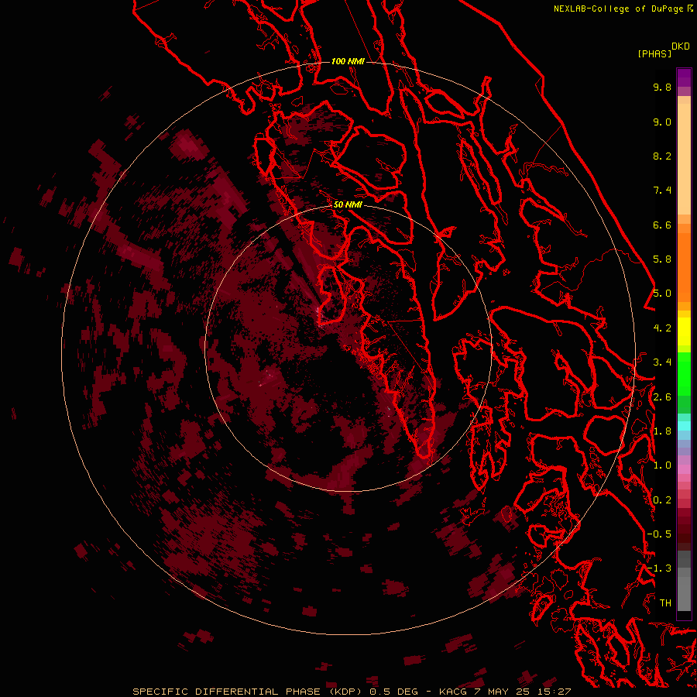Click the 1.8 legend value
This screenshot has width=697, height=697.
[662, 431]
